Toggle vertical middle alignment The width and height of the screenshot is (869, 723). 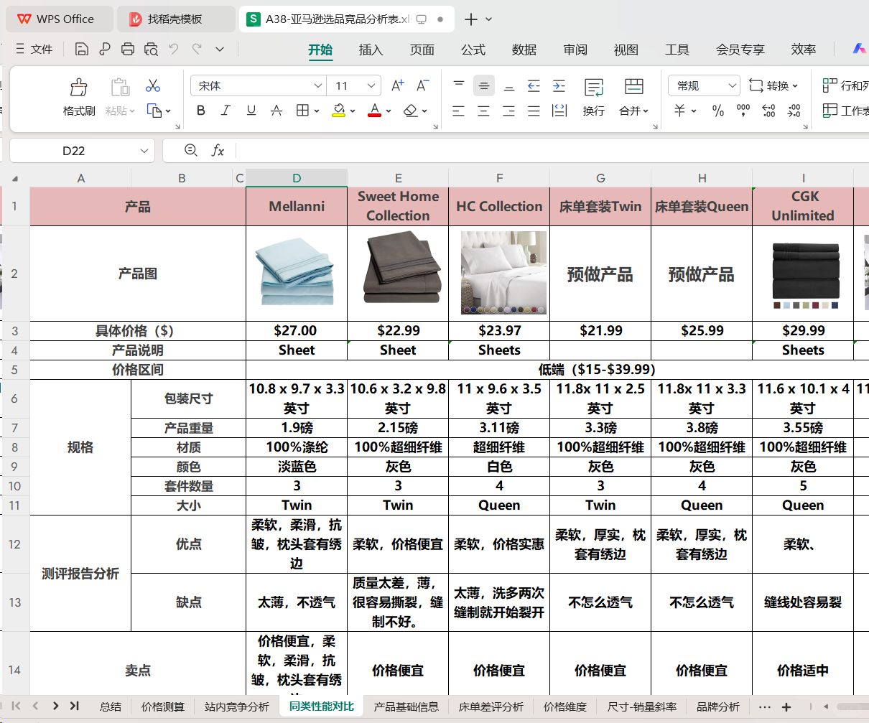click(x=484, y=85)
